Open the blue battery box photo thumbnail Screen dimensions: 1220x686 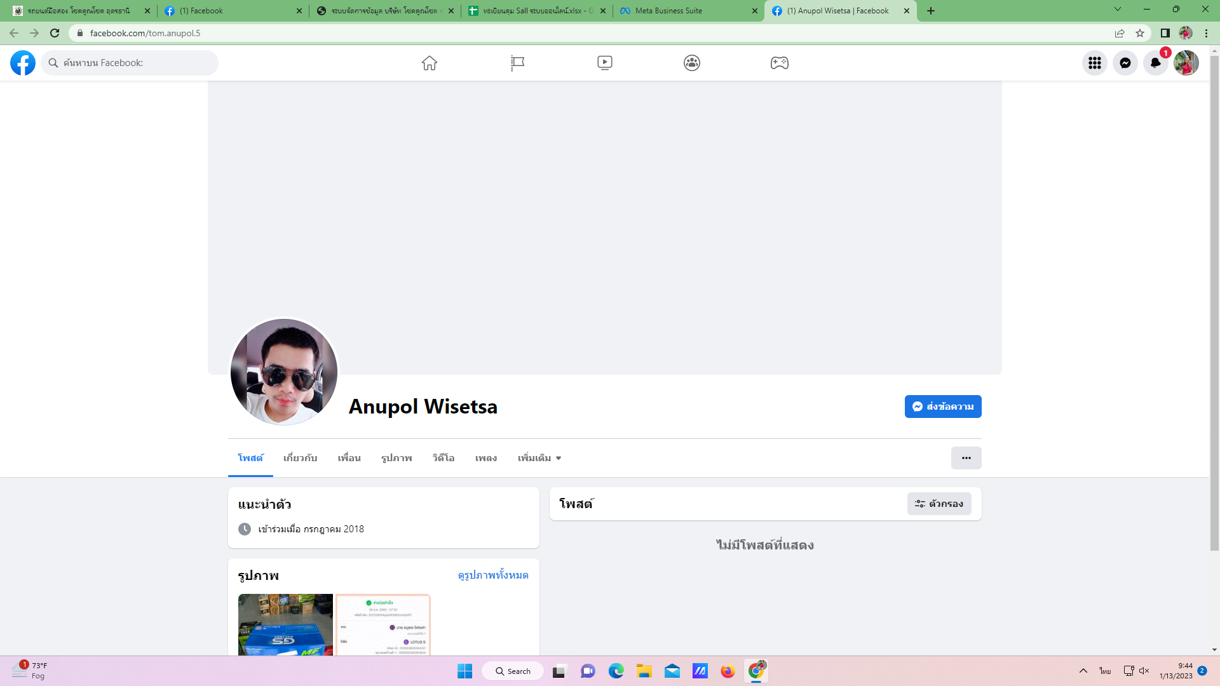tap(285, 624)
